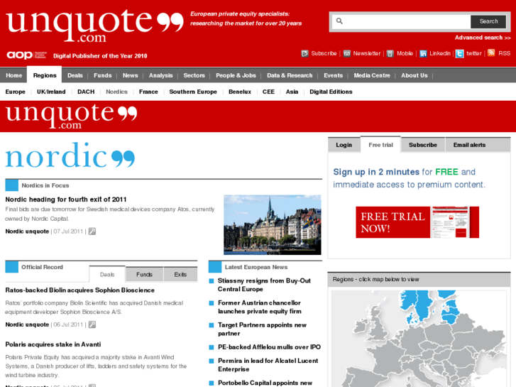Open 'Ratos-backed Biolin acquires Sophion Bioscience'

point(80,290)
